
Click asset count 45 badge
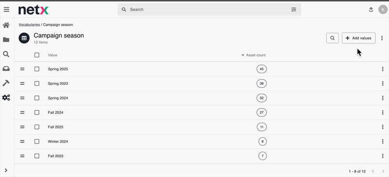pos(262,69)
